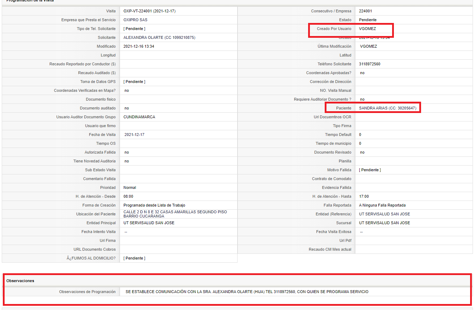Click the OXIPRO SAS company value
Viewport: 474px width, 310px height.
click(136, 20)
